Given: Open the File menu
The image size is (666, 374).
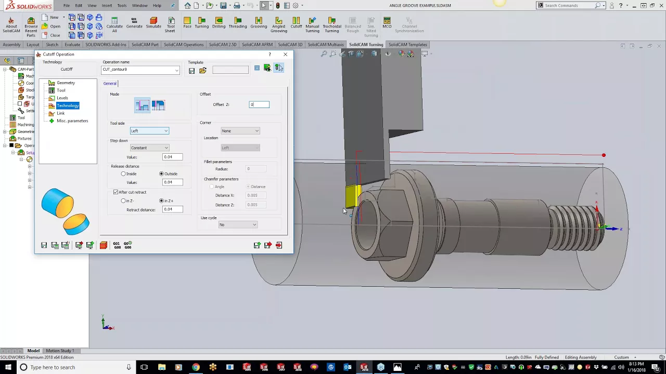Looking at the screenshot, I should (67, 5).
